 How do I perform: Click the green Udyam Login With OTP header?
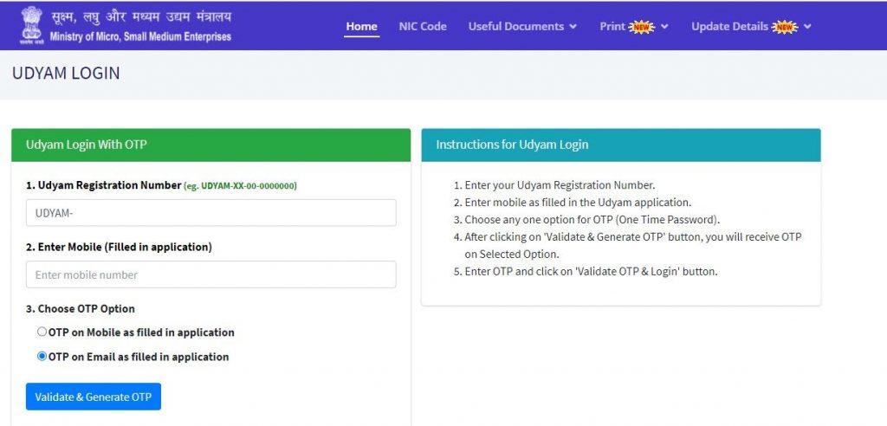[x=210, y=145]
